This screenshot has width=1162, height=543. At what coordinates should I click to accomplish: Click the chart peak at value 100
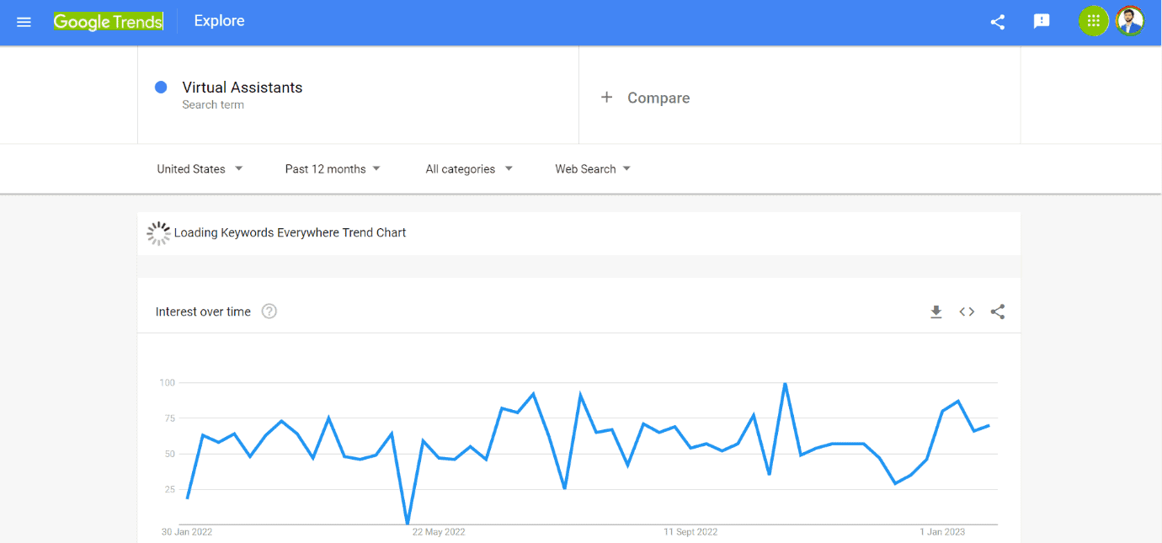pos(785,384)
